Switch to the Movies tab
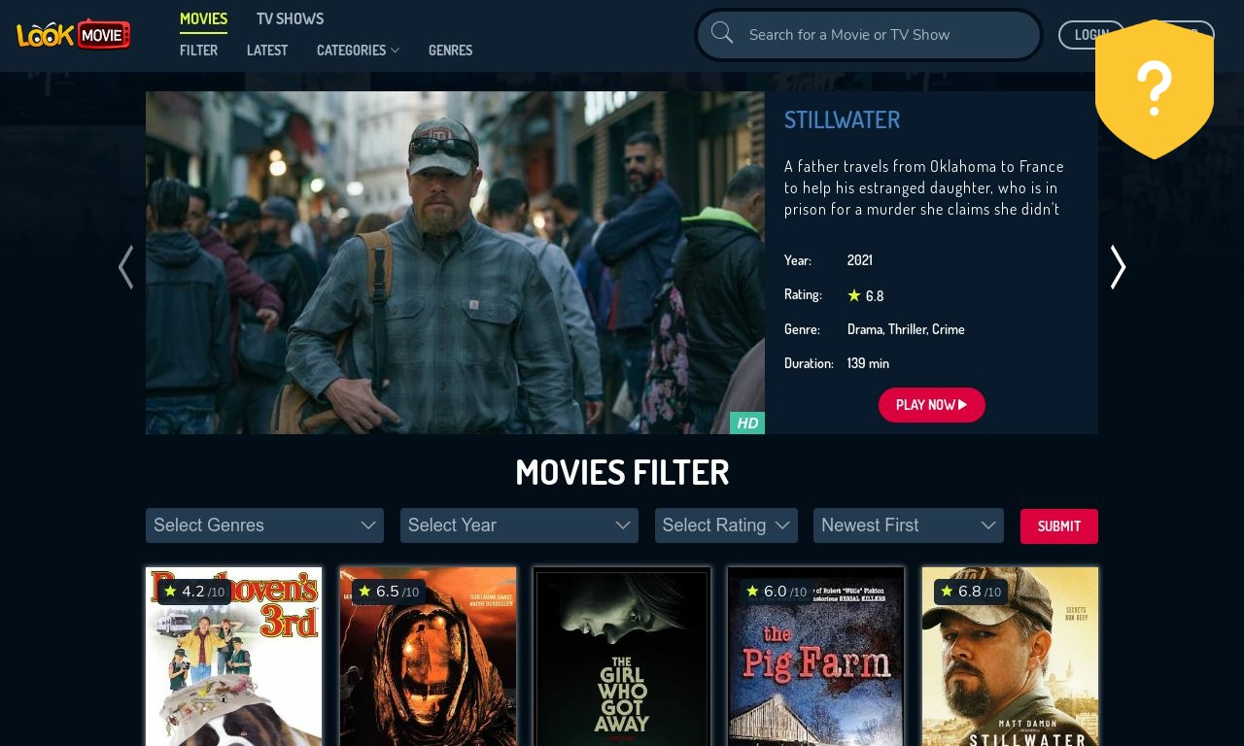This screenshot has height=746, width=1244. [203, 18]
